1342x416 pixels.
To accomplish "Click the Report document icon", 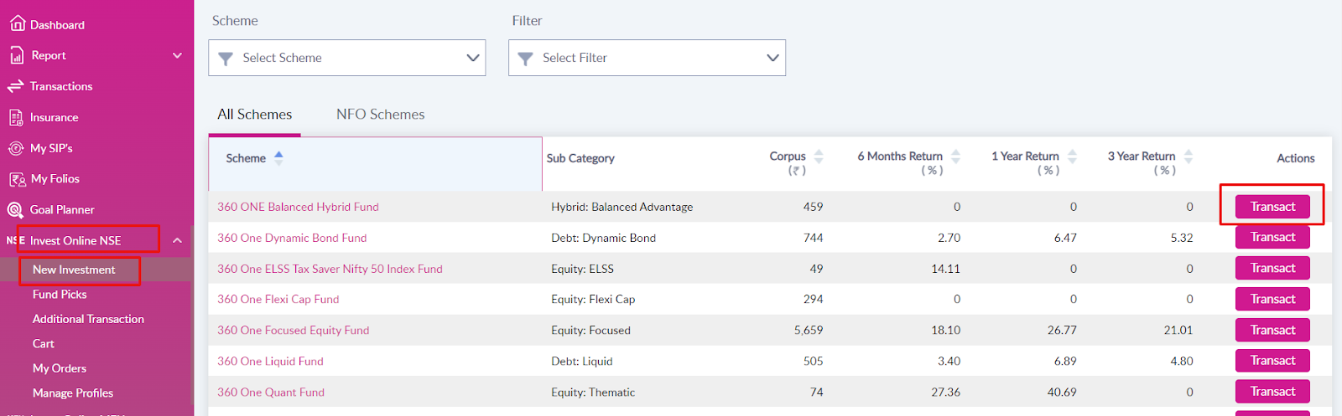I will tap(17, 55).
